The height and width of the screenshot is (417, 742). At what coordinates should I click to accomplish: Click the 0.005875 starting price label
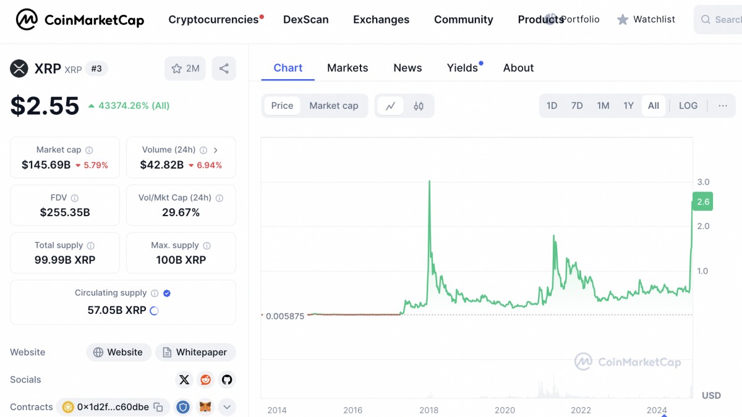pyautogui.click(x=284, y=316)
